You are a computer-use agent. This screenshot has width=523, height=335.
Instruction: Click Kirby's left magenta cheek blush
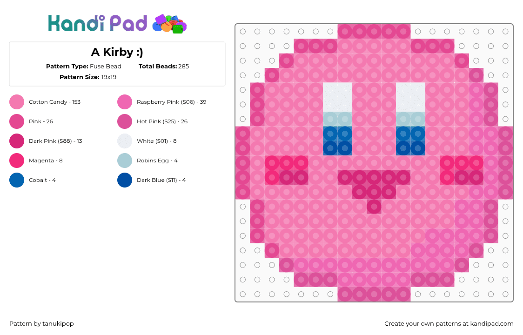coord(287,170)
